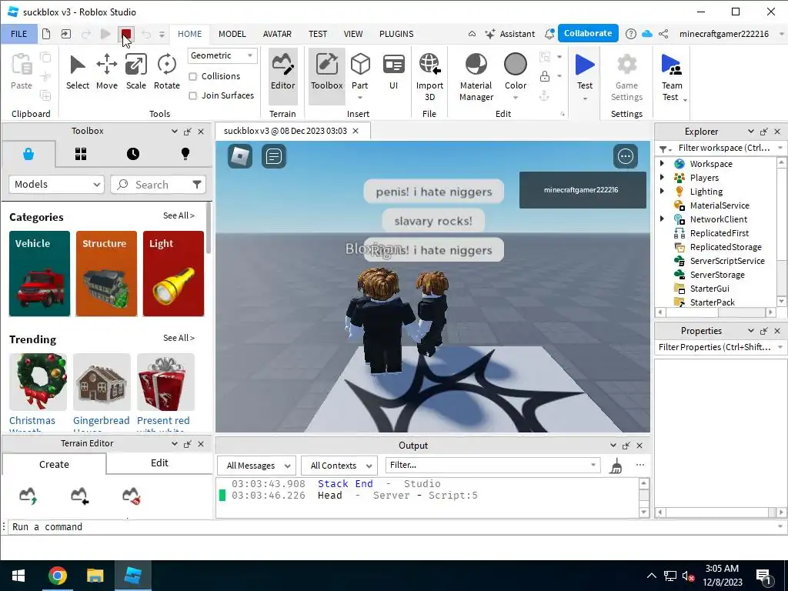This screenshot has height=591, width=788.
Task: Switch to the VIEW ribbon tab
Action: coord(353,34)
